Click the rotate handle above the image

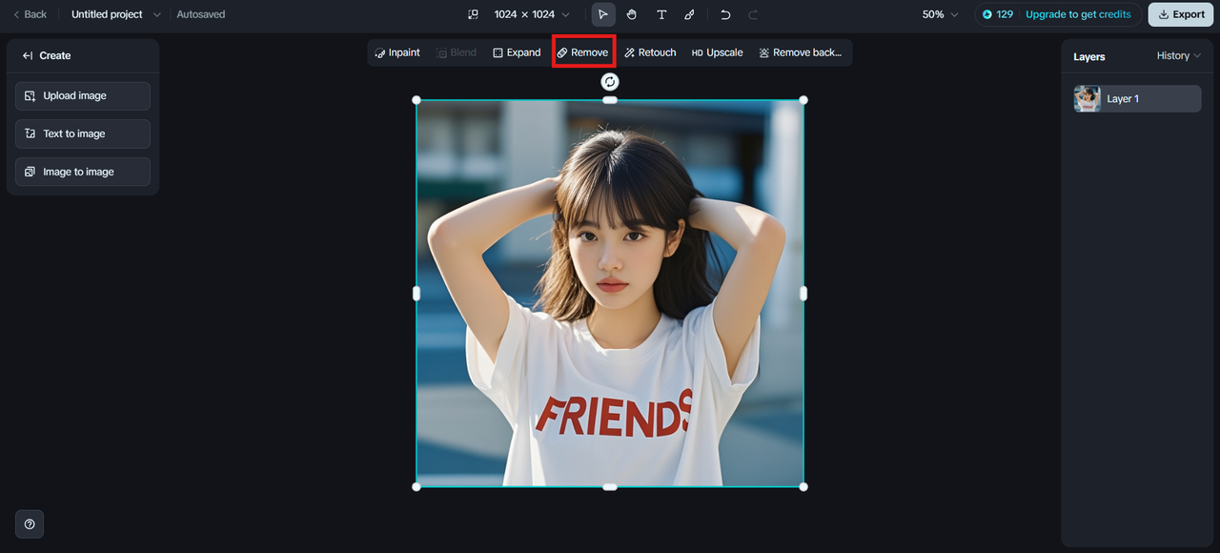click(610, 82)
